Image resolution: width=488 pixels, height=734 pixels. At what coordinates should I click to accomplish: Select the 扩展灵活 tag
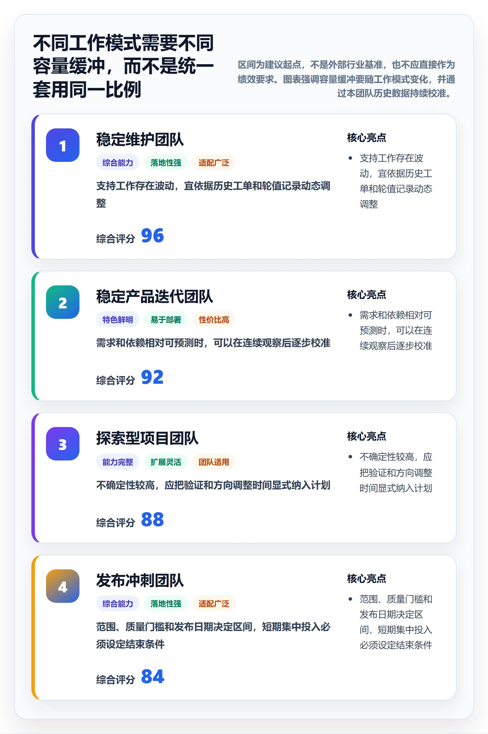tap(166, 462)
